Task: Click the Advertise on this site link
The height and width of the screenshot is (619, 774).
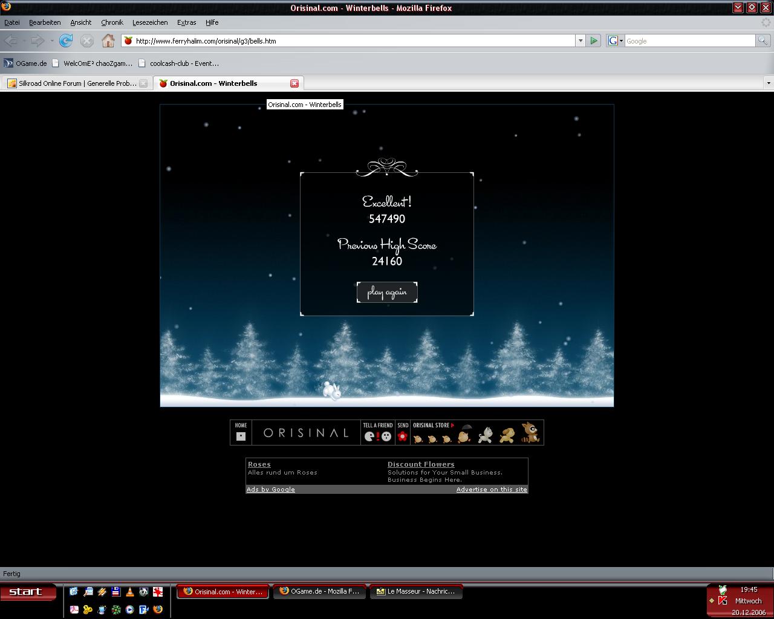Action: [x=491, y=489]
